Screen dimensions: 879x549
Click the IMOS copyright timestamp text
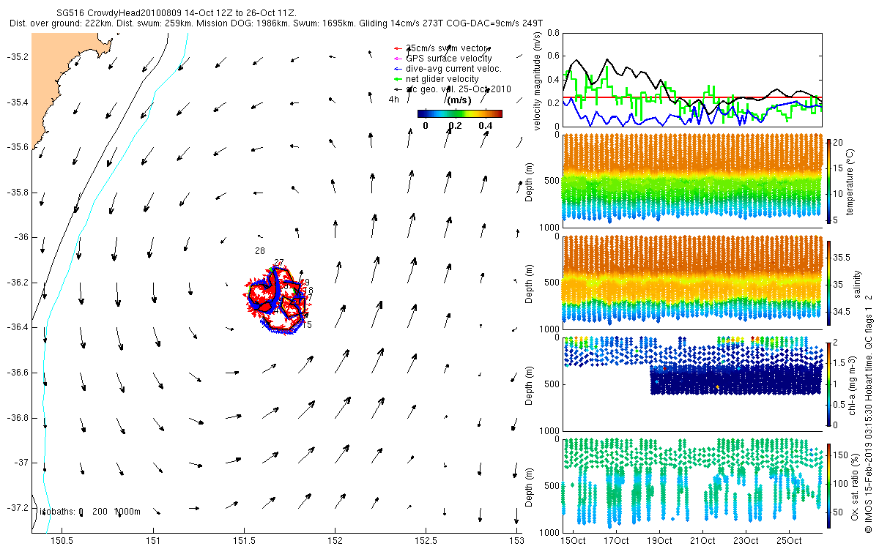pyautogui.click(x=869, y=412)
